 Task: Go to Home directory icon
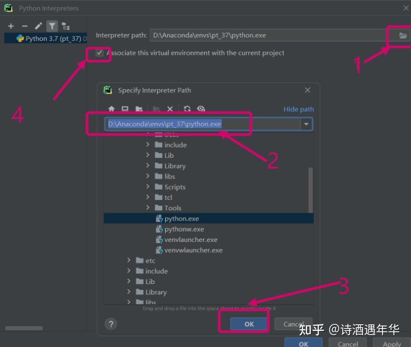(111, 109)
